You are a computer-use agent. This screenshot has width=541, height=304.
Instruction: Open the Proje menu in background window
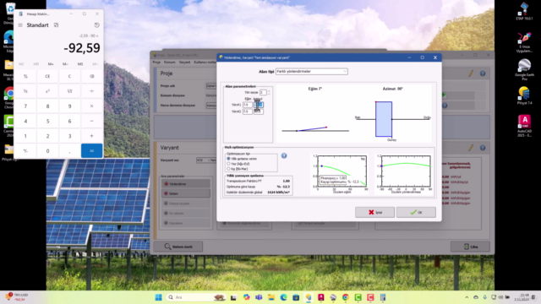[156, 62]
